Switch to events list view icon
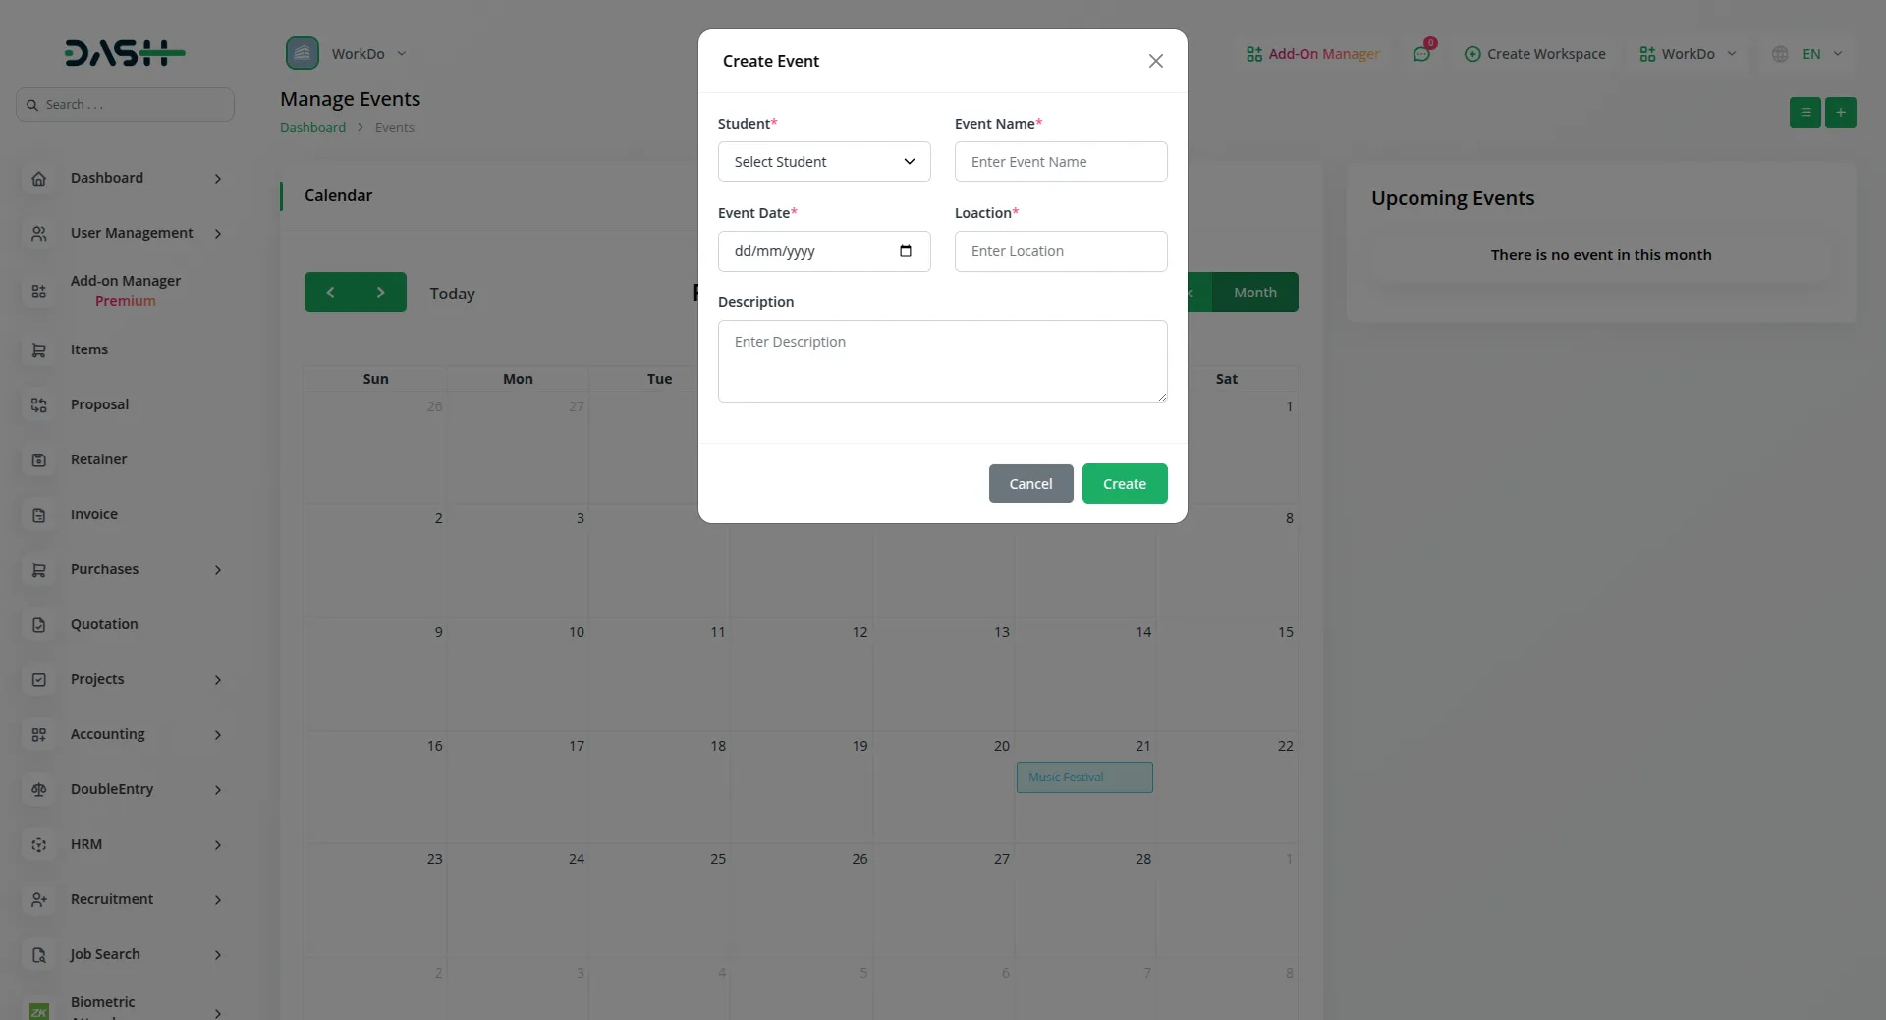This screenshot has width=1886, height=1020. click(1805, 113)
